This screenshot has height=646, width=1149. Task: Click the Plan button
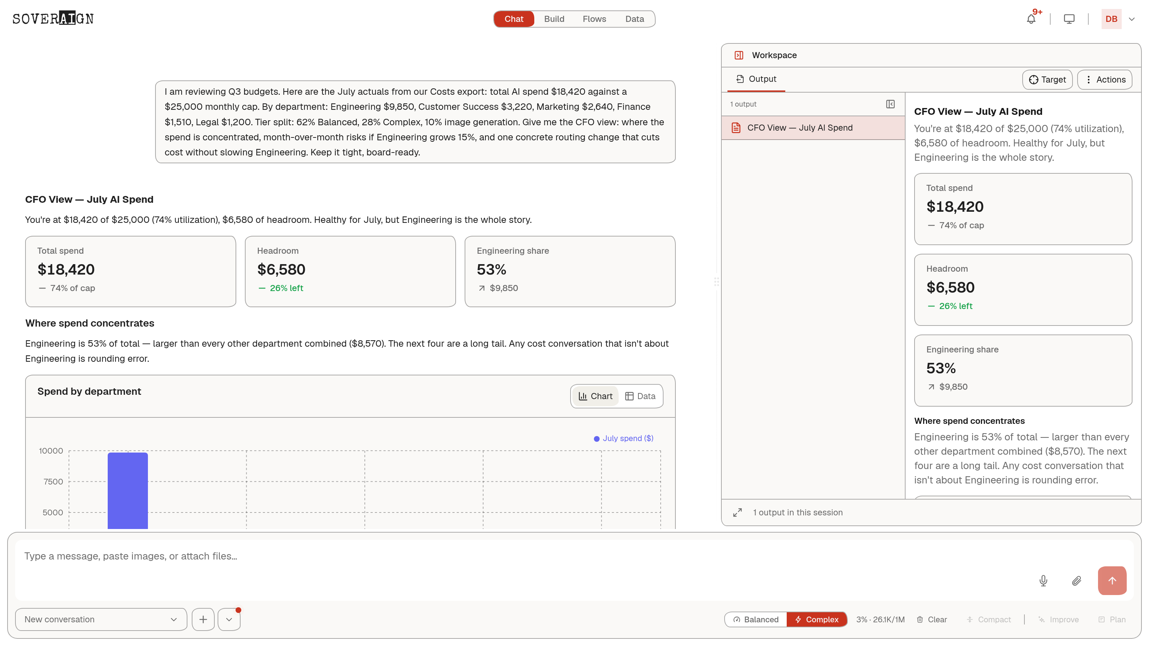coord(1112,619)
